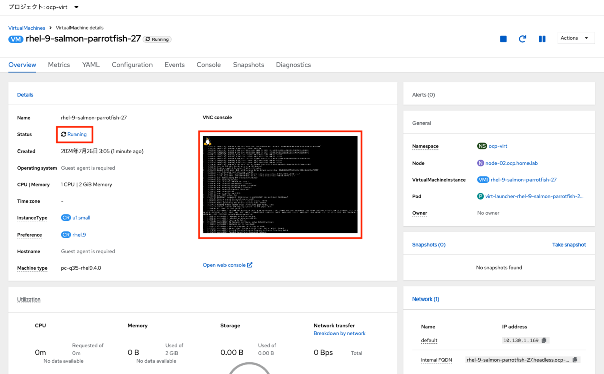Open the Console tab
Viewport: 604px width, 374px height.
(209, 65)
